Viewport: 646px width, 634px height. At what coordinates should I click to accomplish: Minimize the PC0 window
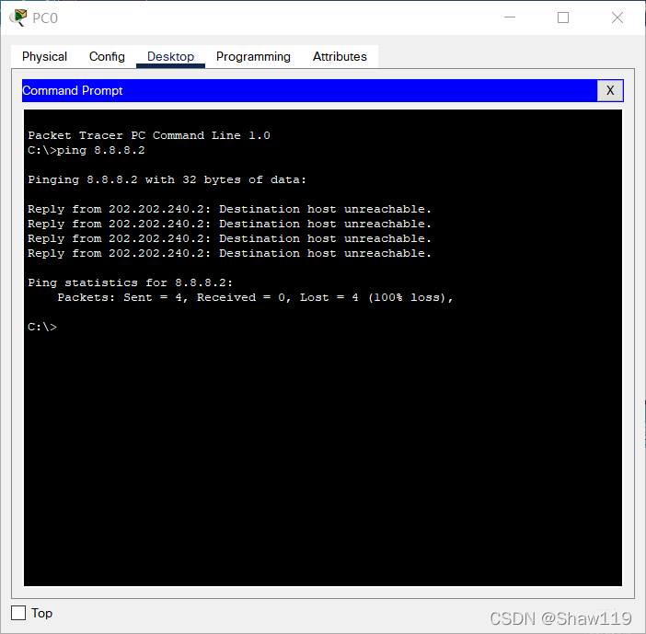point(510,17)
